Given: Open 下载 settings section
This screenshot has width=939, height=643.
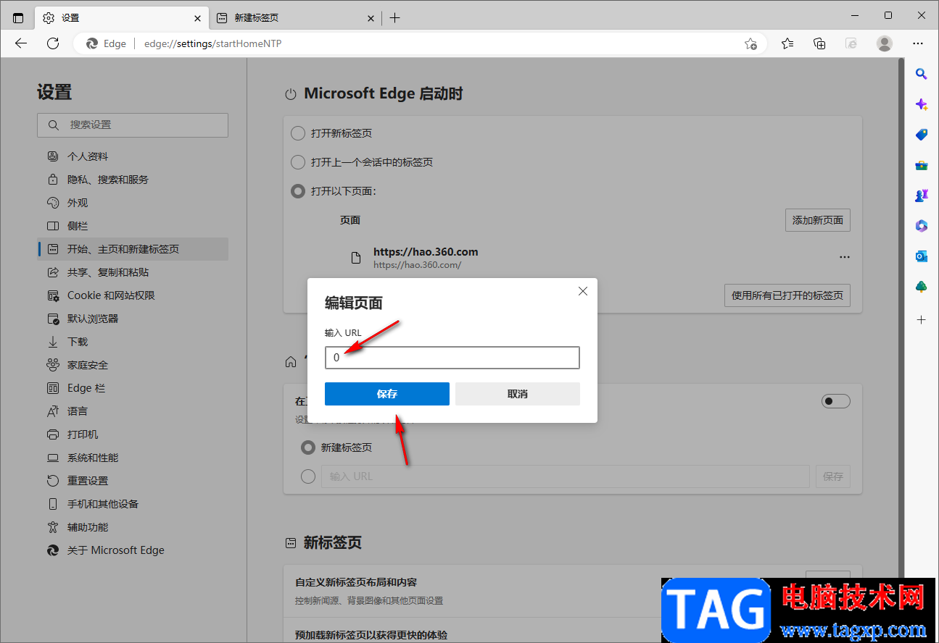Looking at the screenshot, I should click(133, 342).
